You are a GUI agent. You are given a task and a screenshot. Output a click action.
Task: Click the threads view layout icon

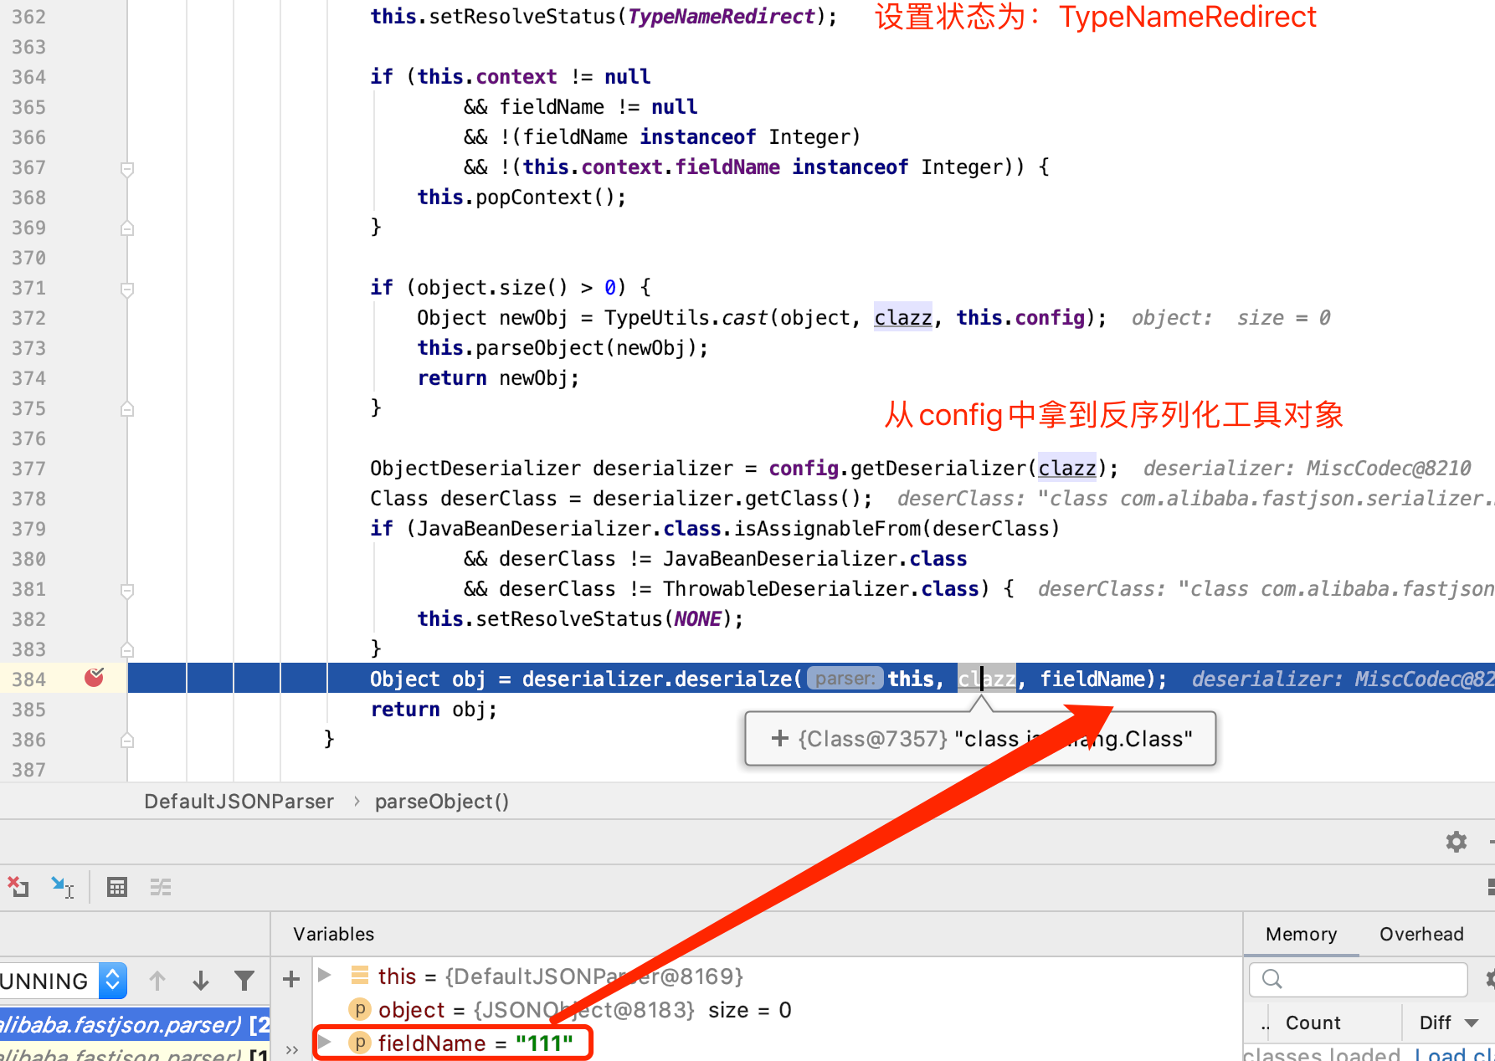point(161,886)
